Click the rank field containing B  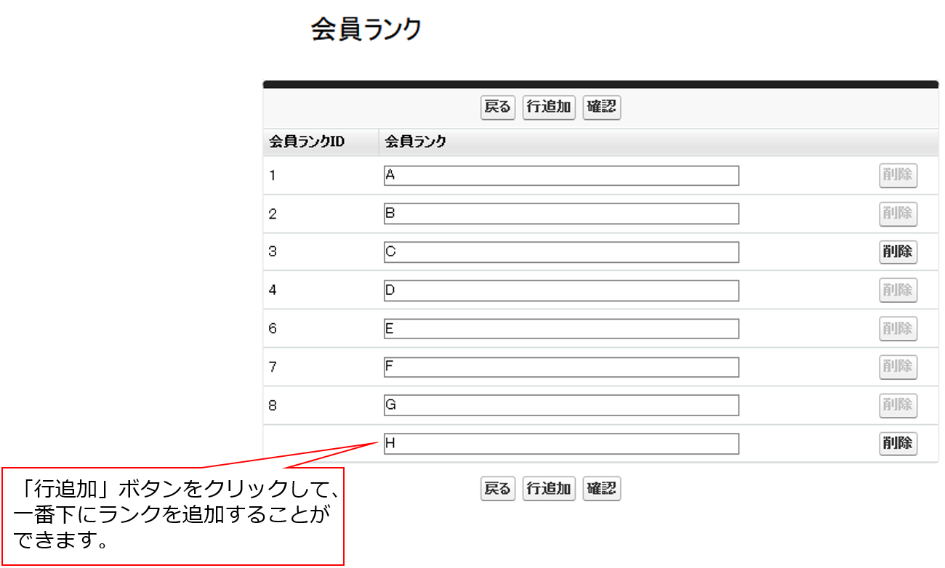(x=561, y=214)
